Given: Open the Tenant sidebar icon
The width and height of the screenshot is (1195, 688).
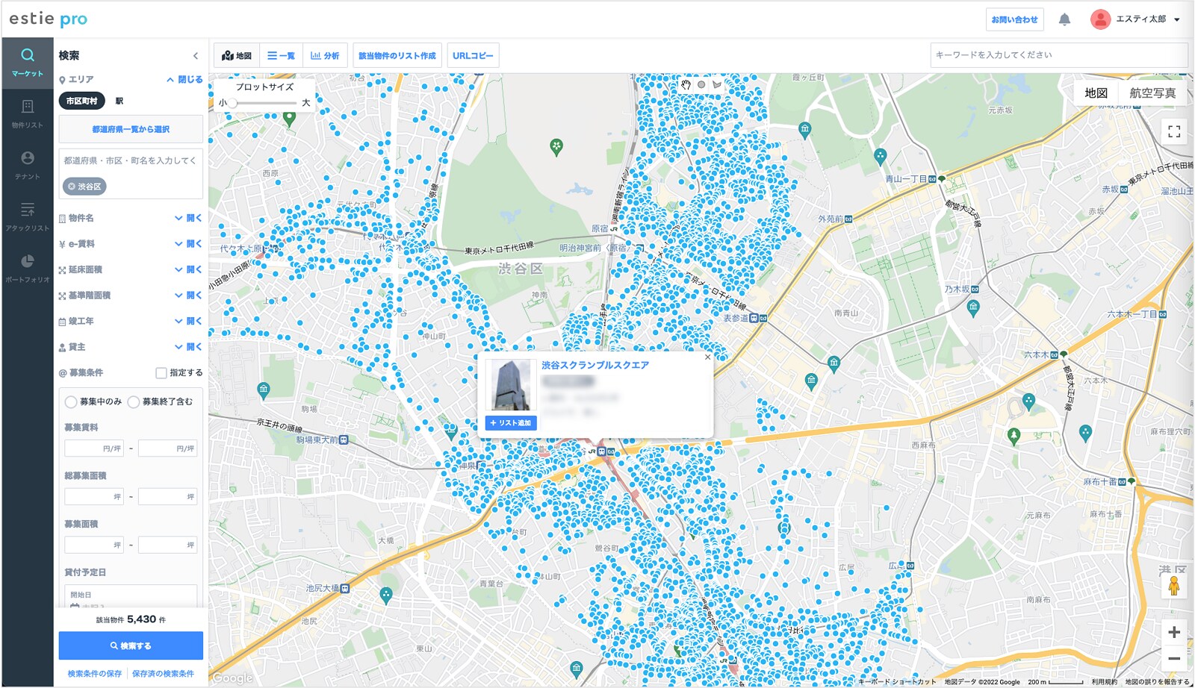Looking at the screenshot, I should click(x=28, y=165).
